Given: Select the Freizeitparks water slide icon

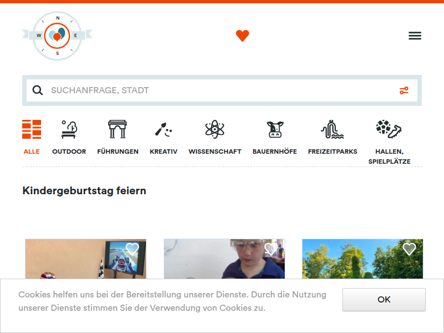Looking at the screenshot, I should click(332, 129).
